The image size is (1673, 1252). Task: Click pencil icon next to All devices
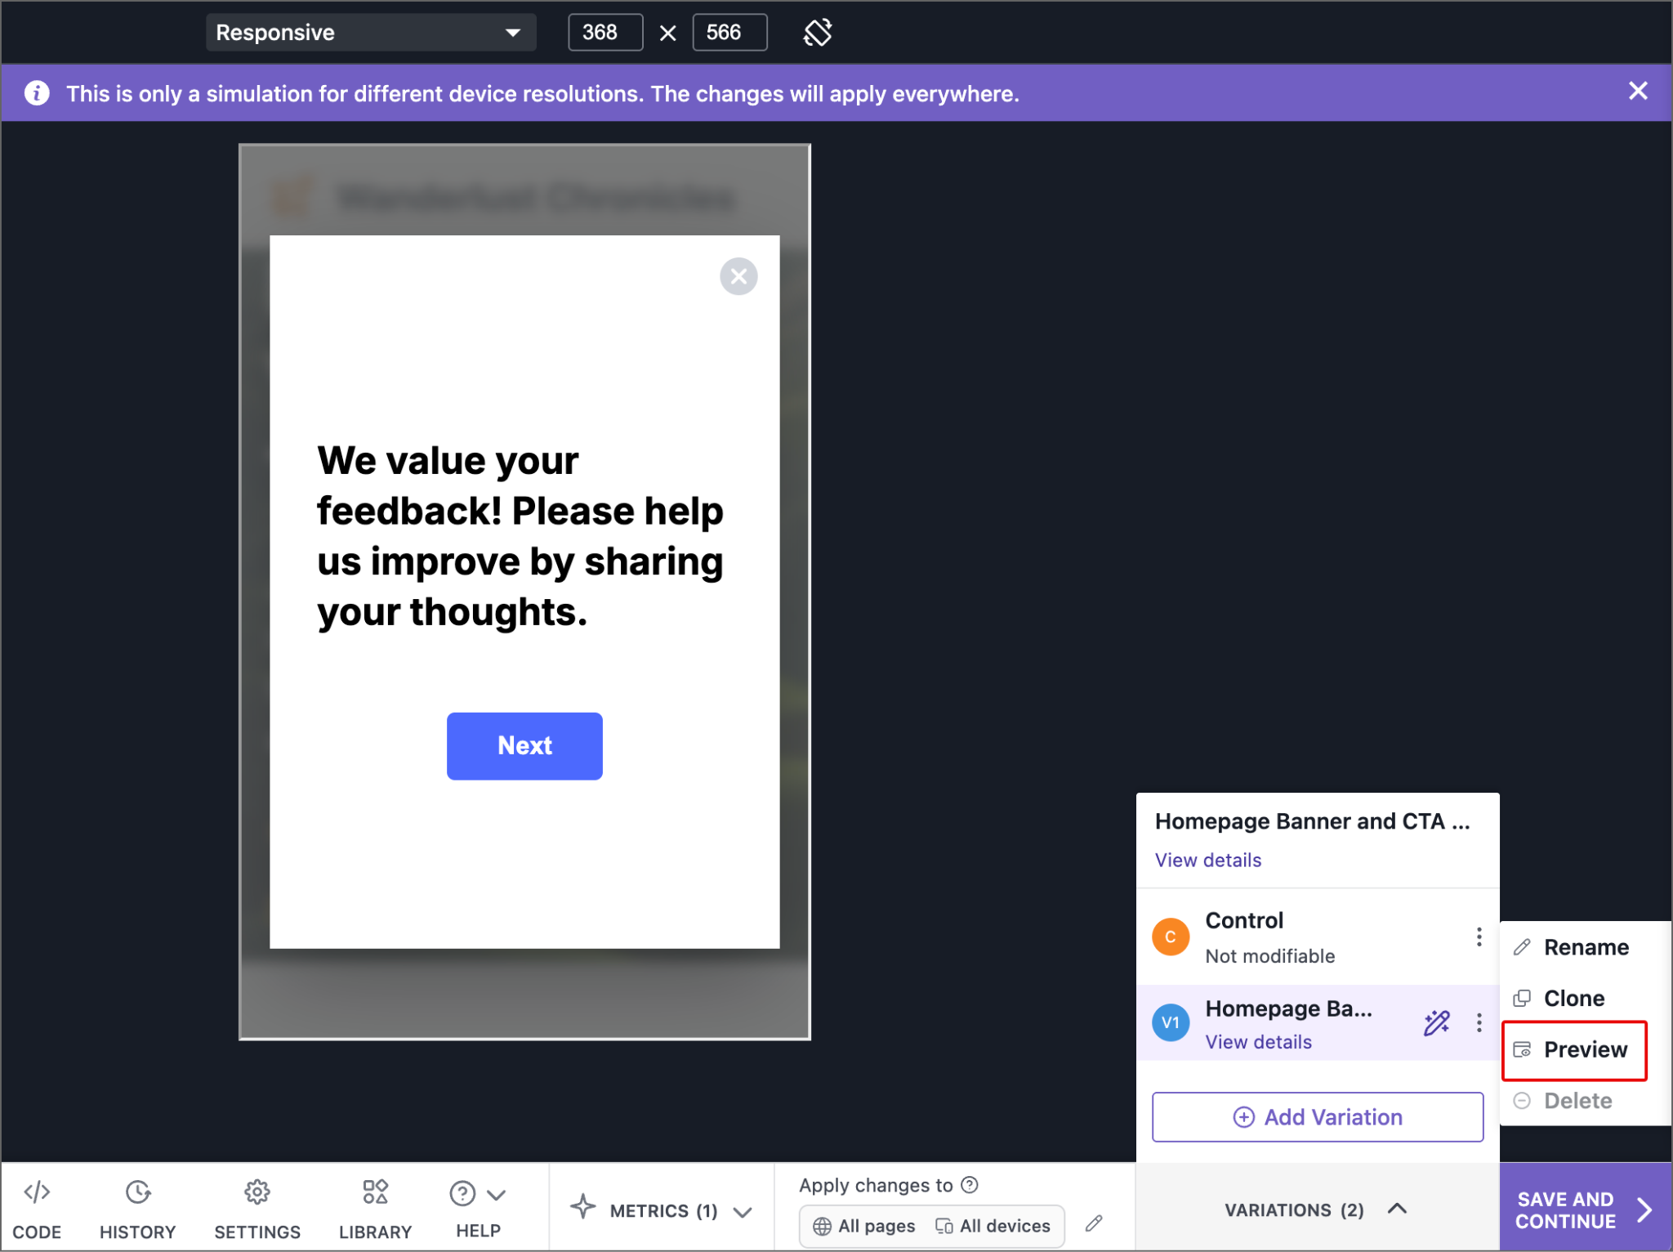click(1094, 1223)
